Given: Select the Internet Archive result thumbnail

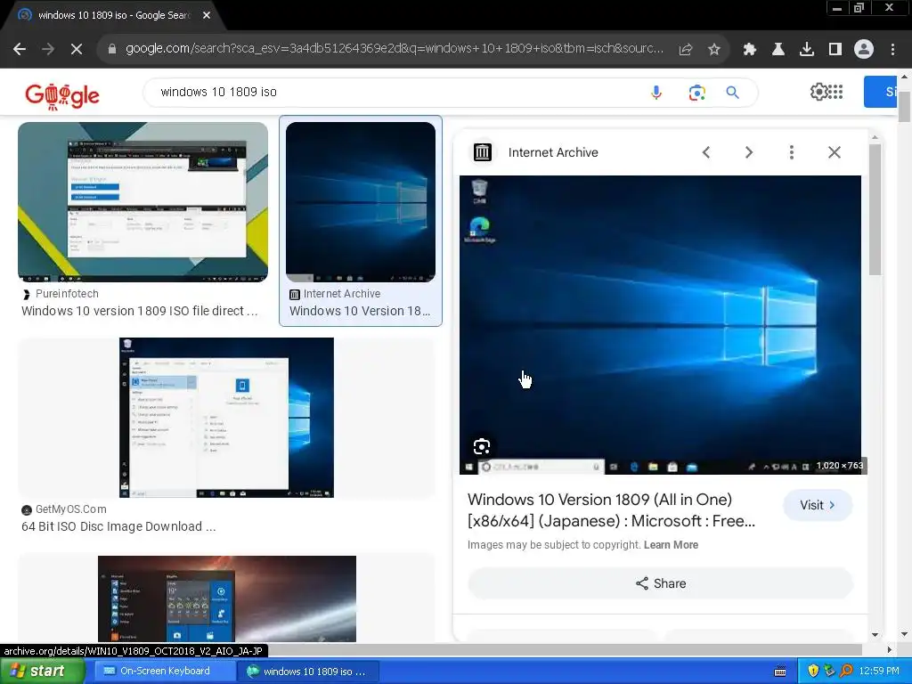Looking at the screenshot, I should tap(361, 202).
